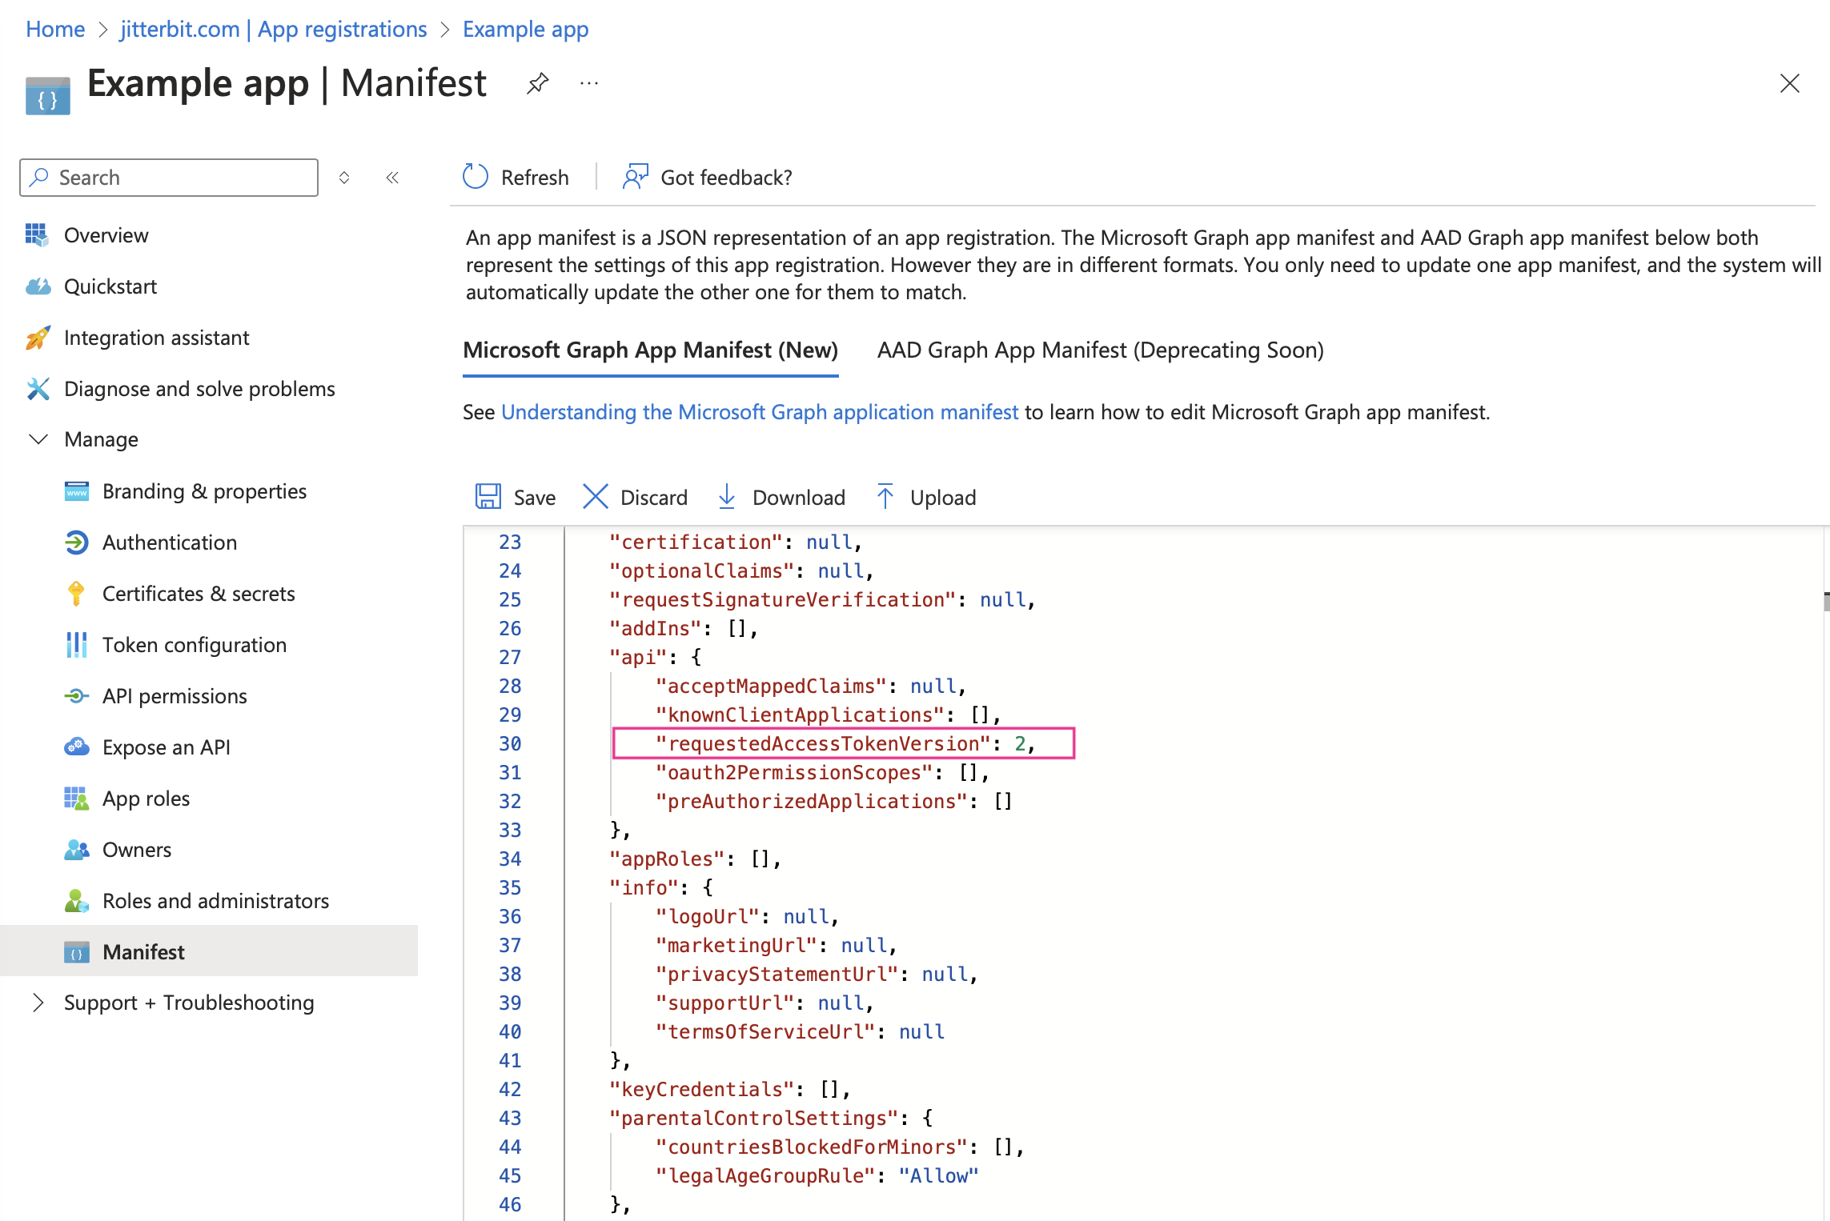This screenshot has width=1830, height=1221.
Task: Click the Upload arrow icon
Action: 885,497
